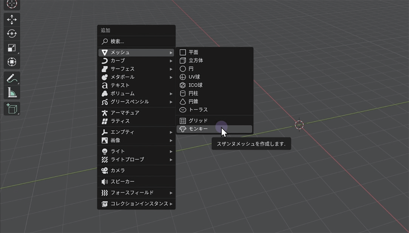Open the グリースペンシル submenu
Image resolution: width=409 pixels, height=233 pixels.
pyautogui.click(x=136, y=102)
